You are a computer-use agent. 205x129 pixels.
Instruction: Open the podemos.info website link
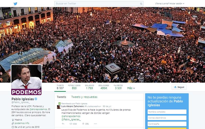point(22,123)
